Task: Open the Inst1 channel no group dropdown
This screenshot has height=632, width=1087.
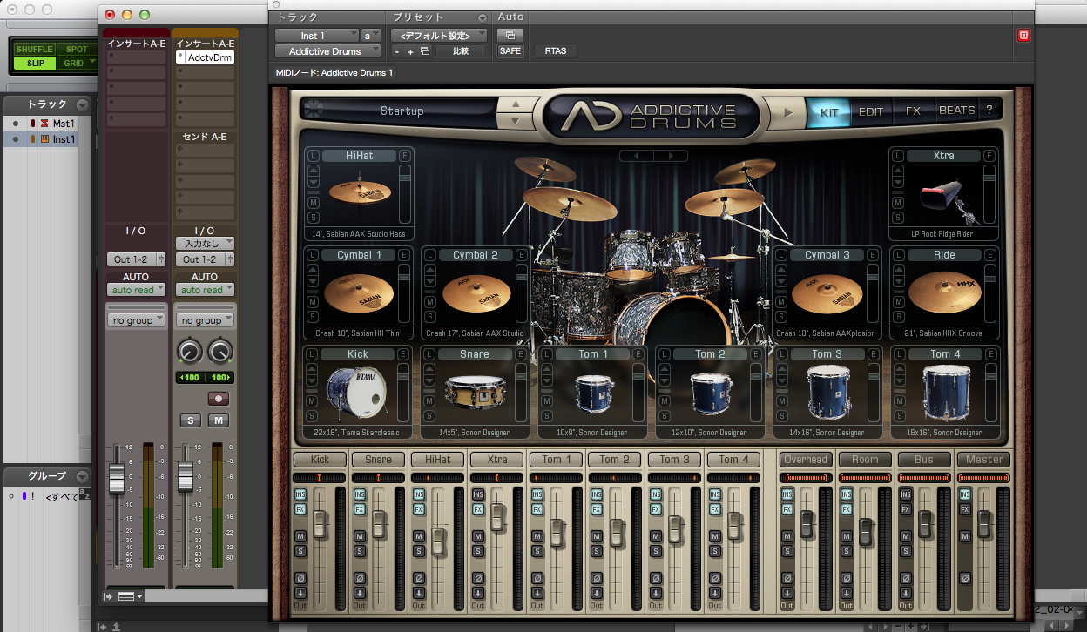Action: [x=205, y=320]
